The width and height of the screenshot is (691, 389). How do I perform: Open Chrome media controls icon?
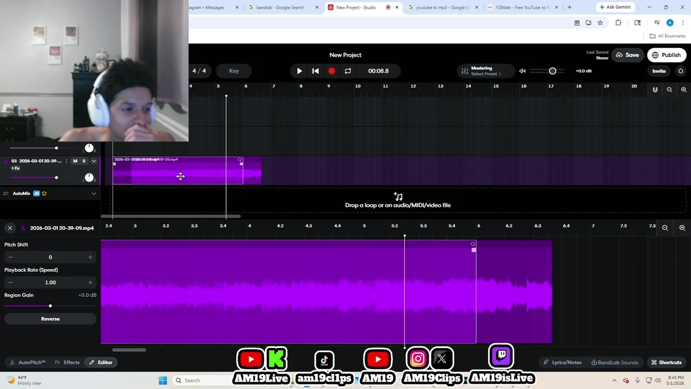pos(656,23)
